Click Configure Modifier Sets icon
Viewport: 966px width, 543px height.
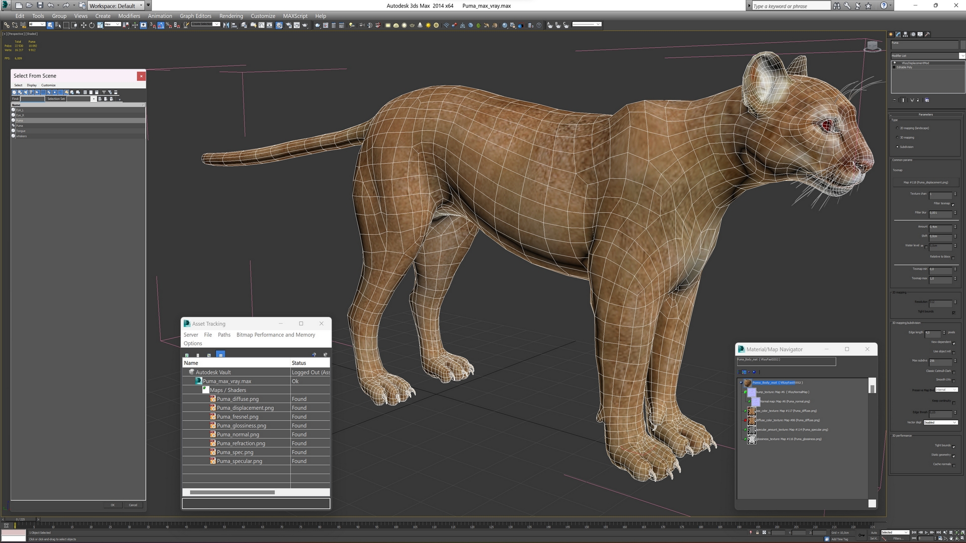coord(927,100)
